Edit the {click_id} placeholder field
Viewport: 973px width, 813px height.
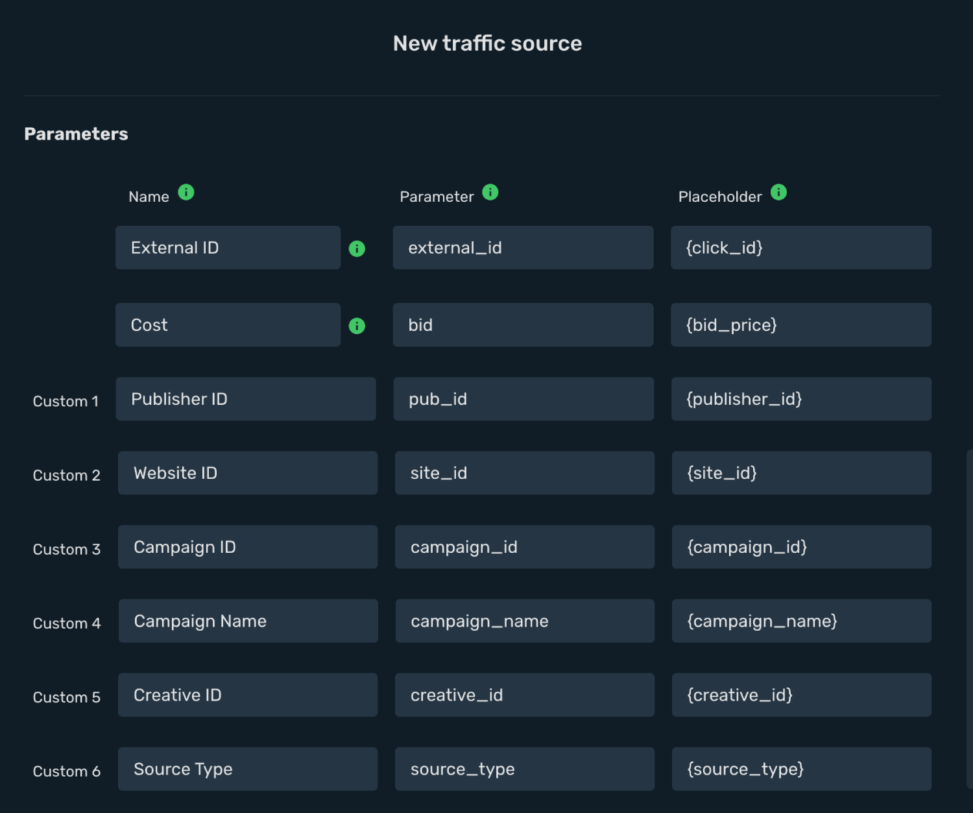[801, 247]
